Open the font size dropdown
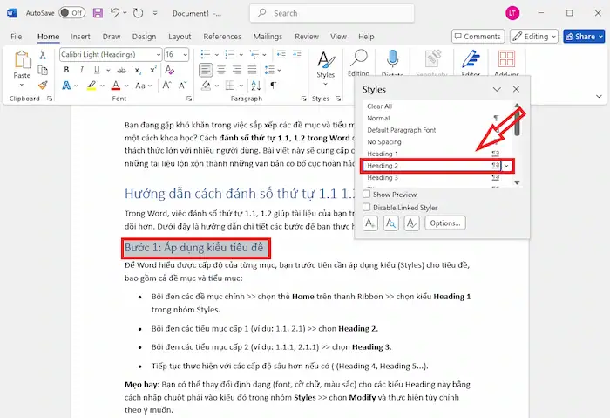Image resolution: width=610 pixels, height=418 pixels. point(184,54)
